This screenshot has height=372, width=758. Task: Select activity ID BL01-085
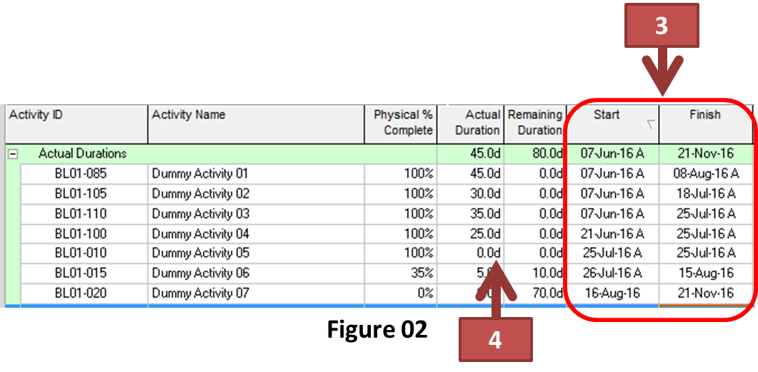pyautogui.click(x=80, y=174)
